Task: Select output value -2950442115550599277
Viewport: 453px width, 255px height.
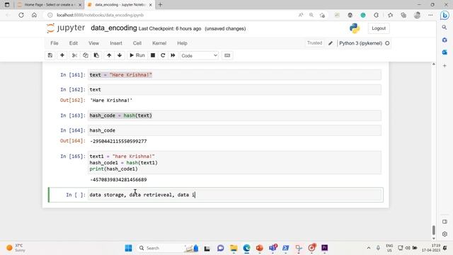Action: pyautogui.click(x=118, y=141)
